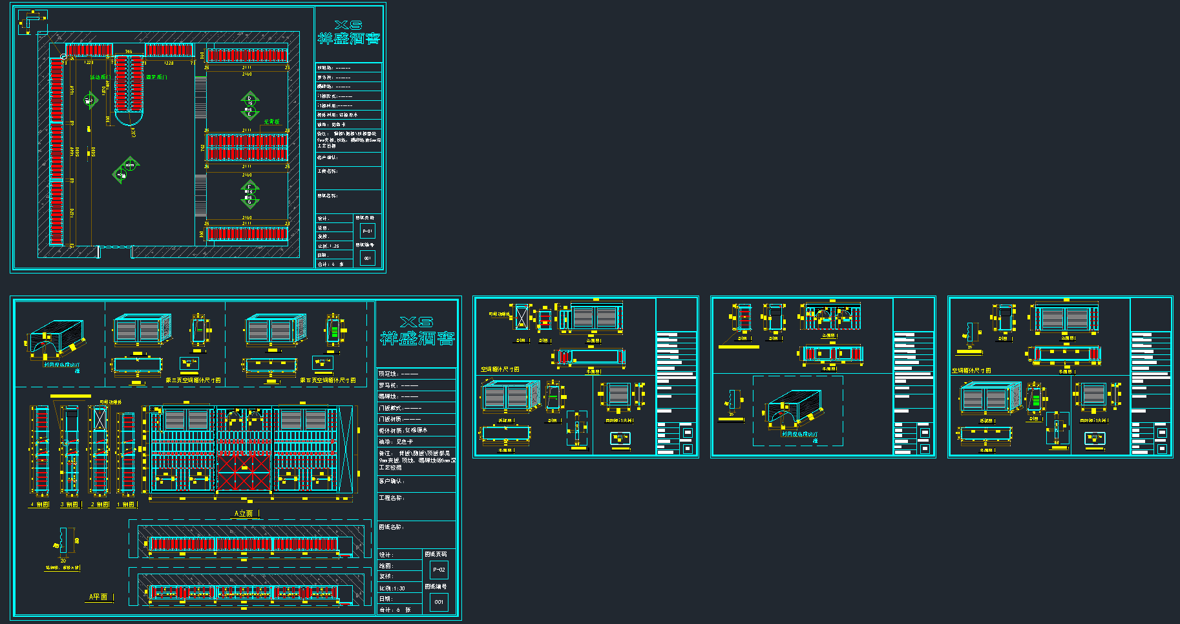Select the tilted double-circle green section marker

click(127, 169)
